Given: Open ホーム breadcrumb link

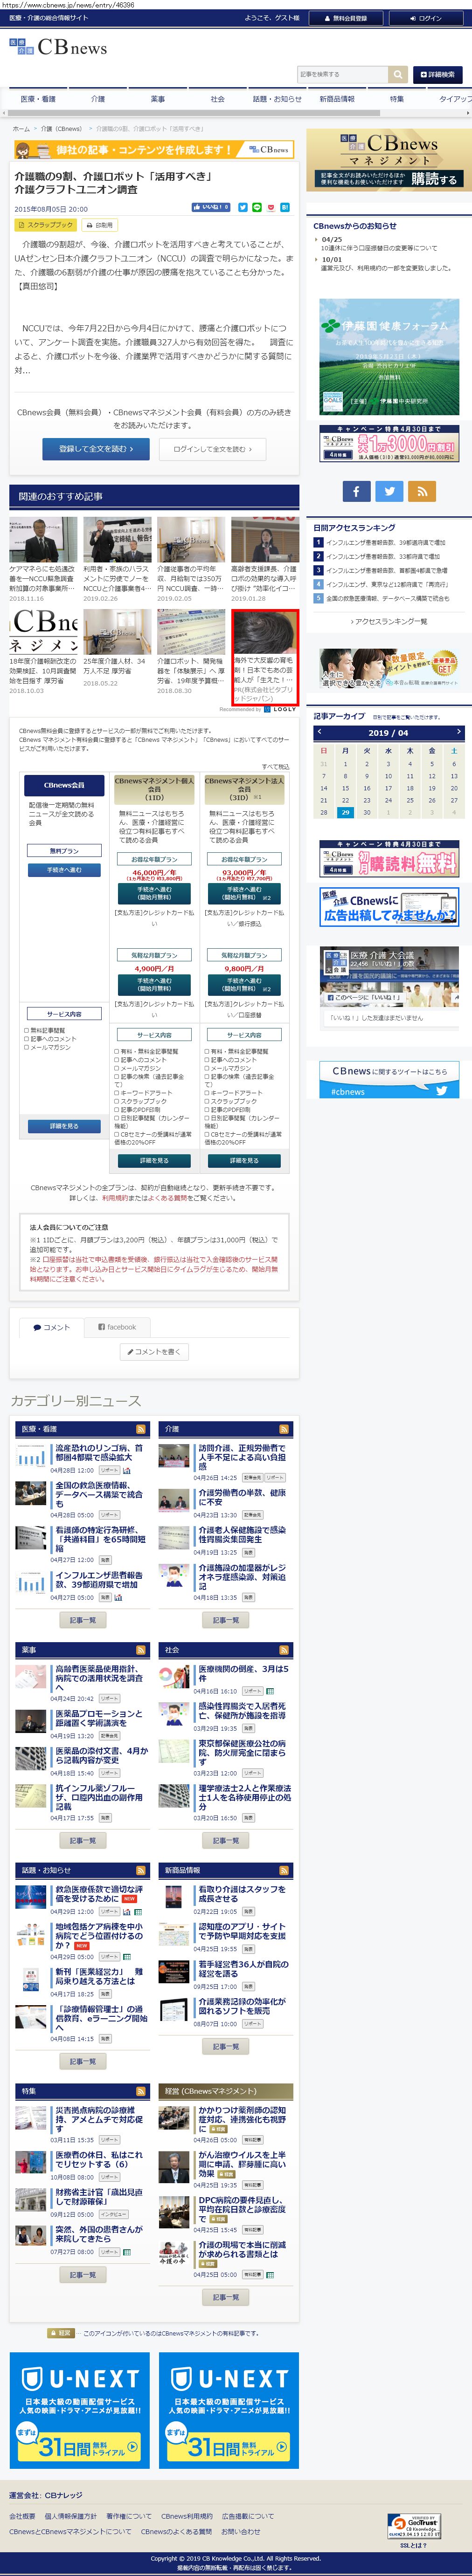Looking at the screenshot, I should (x=21, y=129).
